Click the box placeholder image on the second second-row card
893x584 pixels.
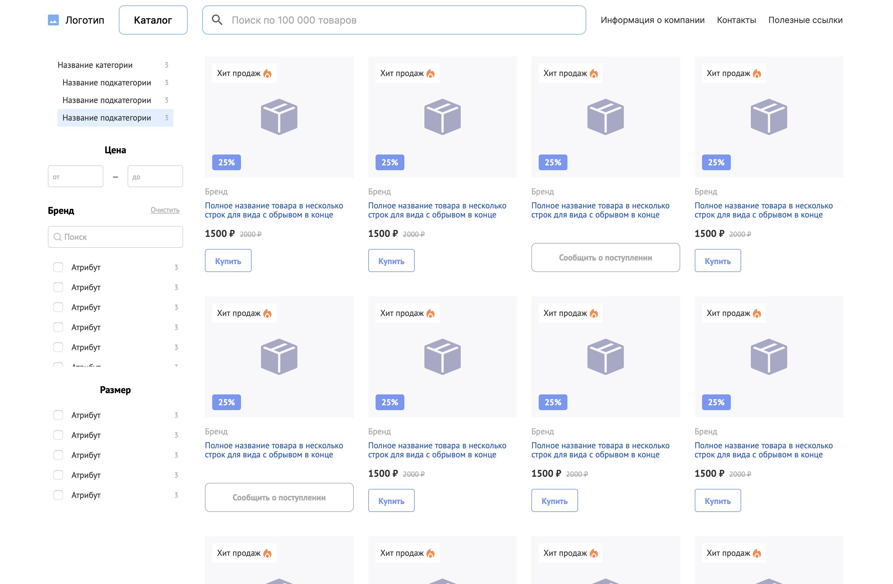click(442, 357)
